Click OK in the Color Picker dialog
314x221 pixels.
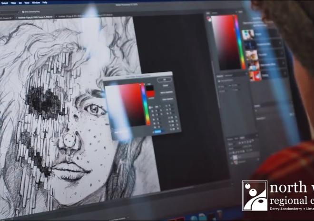point(165,80)
